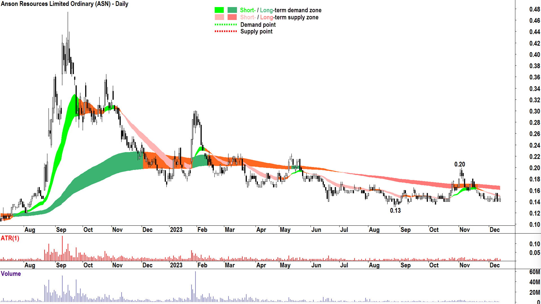Click the Dec label at the right end of price axis

(495, 230)
